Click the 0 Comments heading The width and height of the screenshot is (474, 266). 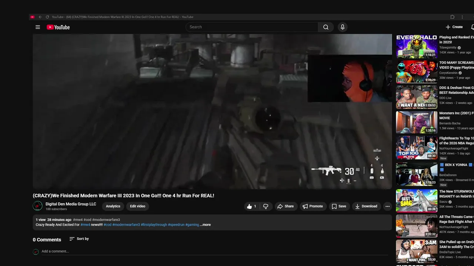click(x=47, y=240)
